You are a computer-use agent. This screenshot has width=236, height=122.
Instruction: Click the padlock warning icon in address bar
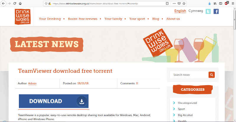point(50,4)
